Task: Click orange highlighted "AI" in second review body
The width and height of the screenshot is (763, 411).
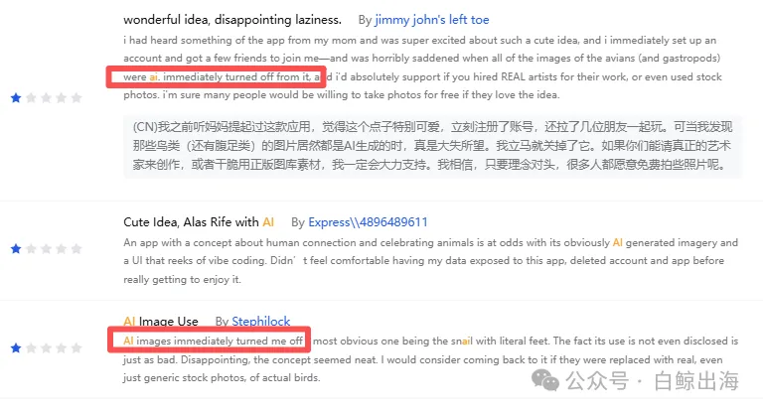Action: pos(618,242)
